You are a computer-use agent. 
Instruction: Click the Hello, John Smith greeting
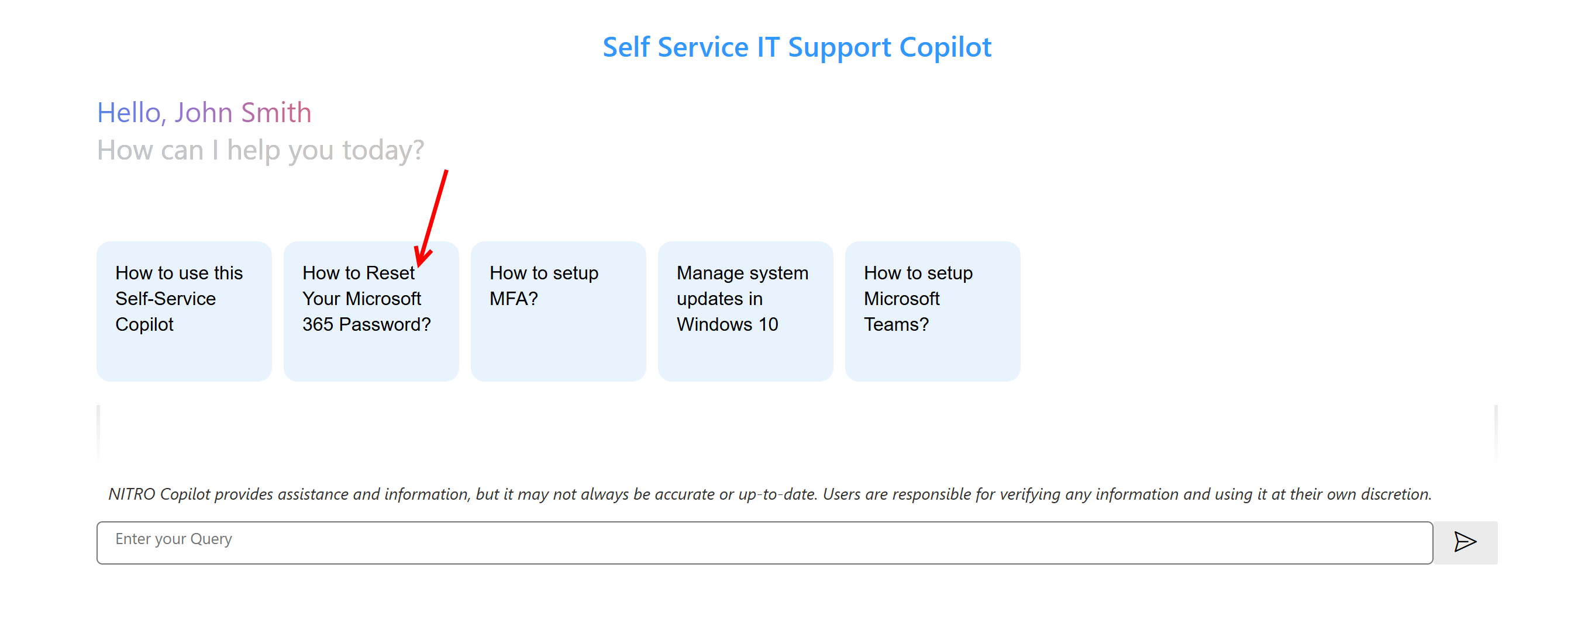pos(204,113)
